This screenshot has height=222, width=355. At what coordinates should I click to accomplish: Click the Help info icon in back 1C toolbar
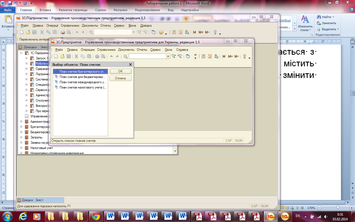coord(161,32)
